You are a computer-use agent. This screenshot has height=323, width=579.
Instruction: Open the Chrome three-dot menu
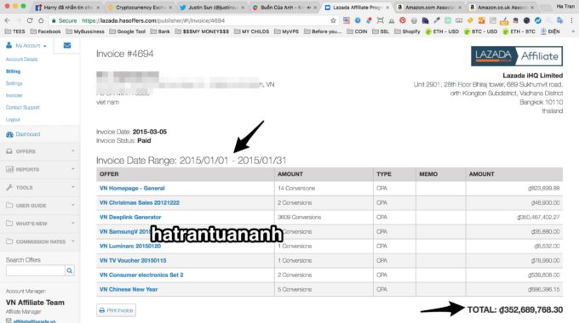[x=572, y=20]
